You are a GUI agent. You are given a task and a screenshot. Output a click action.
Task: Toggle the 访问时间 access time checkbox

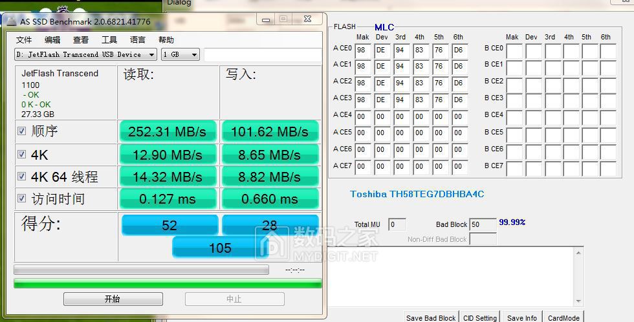22,199
